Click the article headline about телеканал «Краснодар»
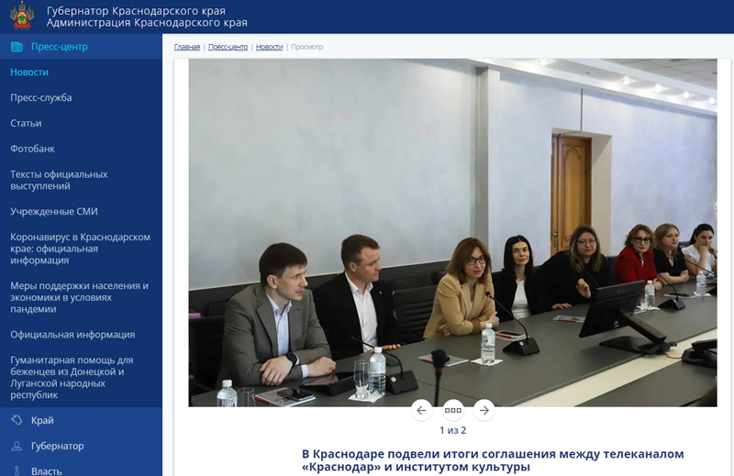734x476 pixels. [x=493, y=460]
